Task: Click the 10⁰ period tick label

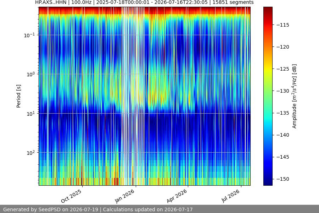Action: tap(31, 74)
